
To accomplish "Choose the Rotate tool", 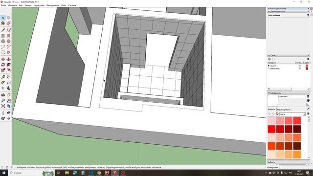I will click(x=3, y=65).
